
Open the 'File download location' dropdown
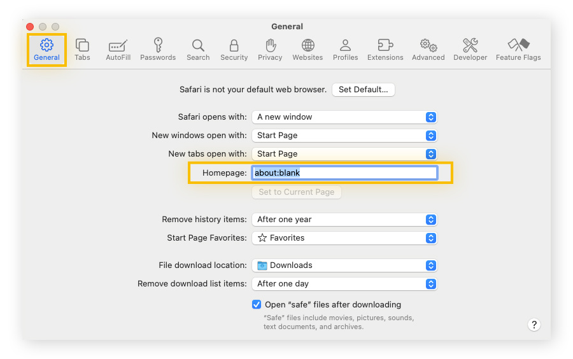click(x=344, y=265)
